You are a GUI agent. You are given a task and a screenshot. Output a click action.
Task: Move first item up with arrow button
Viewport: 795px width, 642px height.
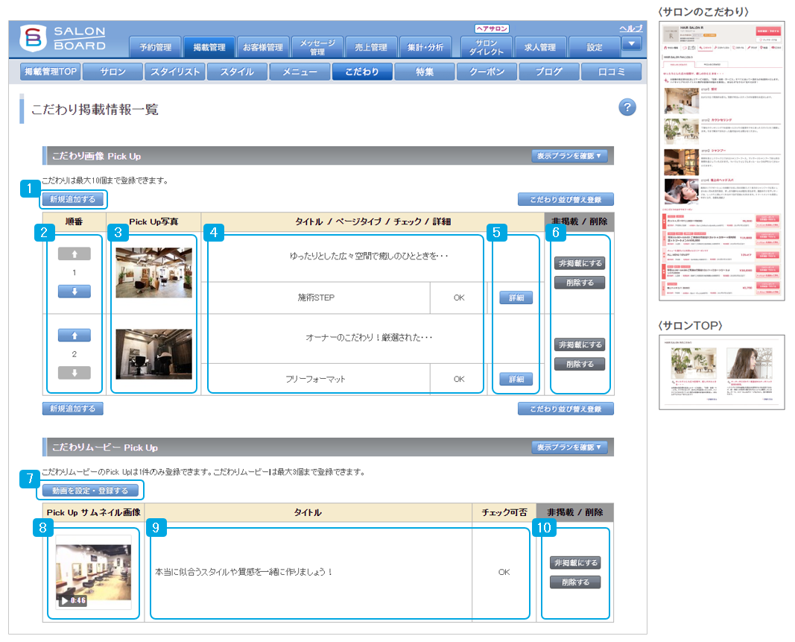coord(74,254)
